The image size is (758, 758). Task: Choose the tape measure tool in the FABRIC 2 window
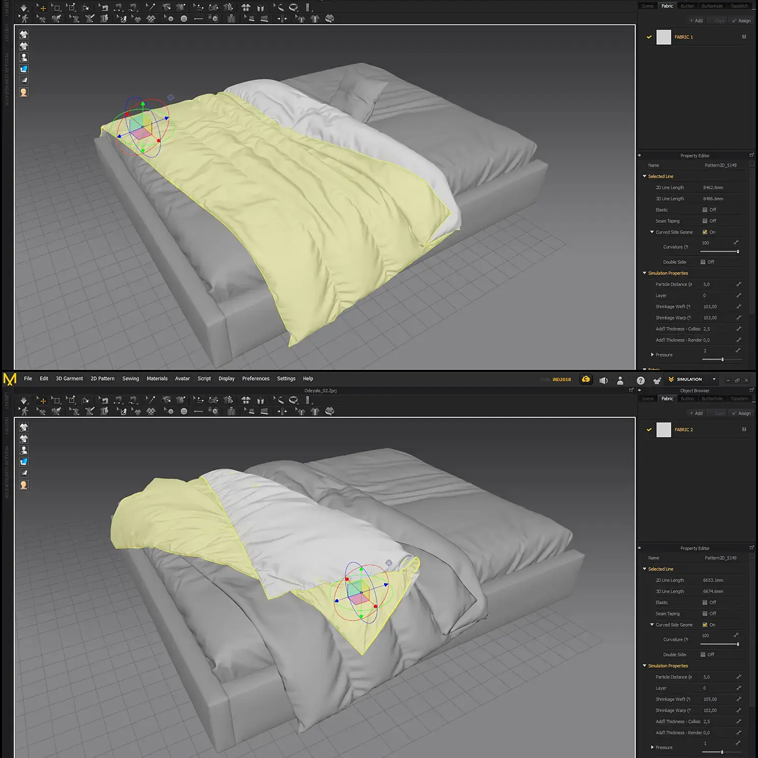click(x=293, y=400)
